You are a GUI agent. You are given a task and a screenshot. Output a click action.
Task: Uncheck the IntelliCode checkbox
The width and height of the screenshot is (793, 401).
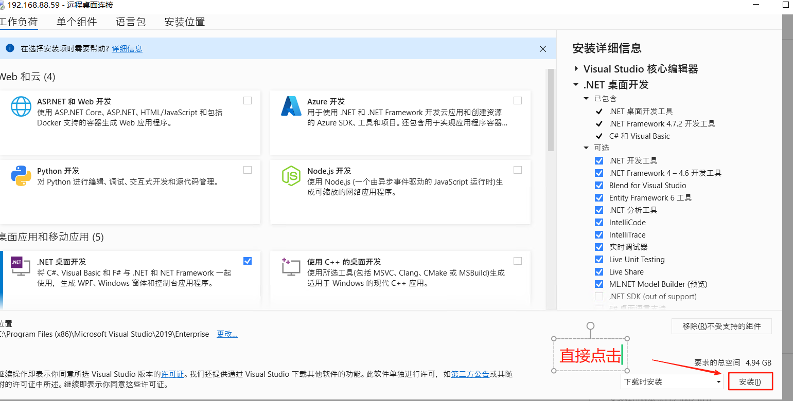(x=599, y=222)
